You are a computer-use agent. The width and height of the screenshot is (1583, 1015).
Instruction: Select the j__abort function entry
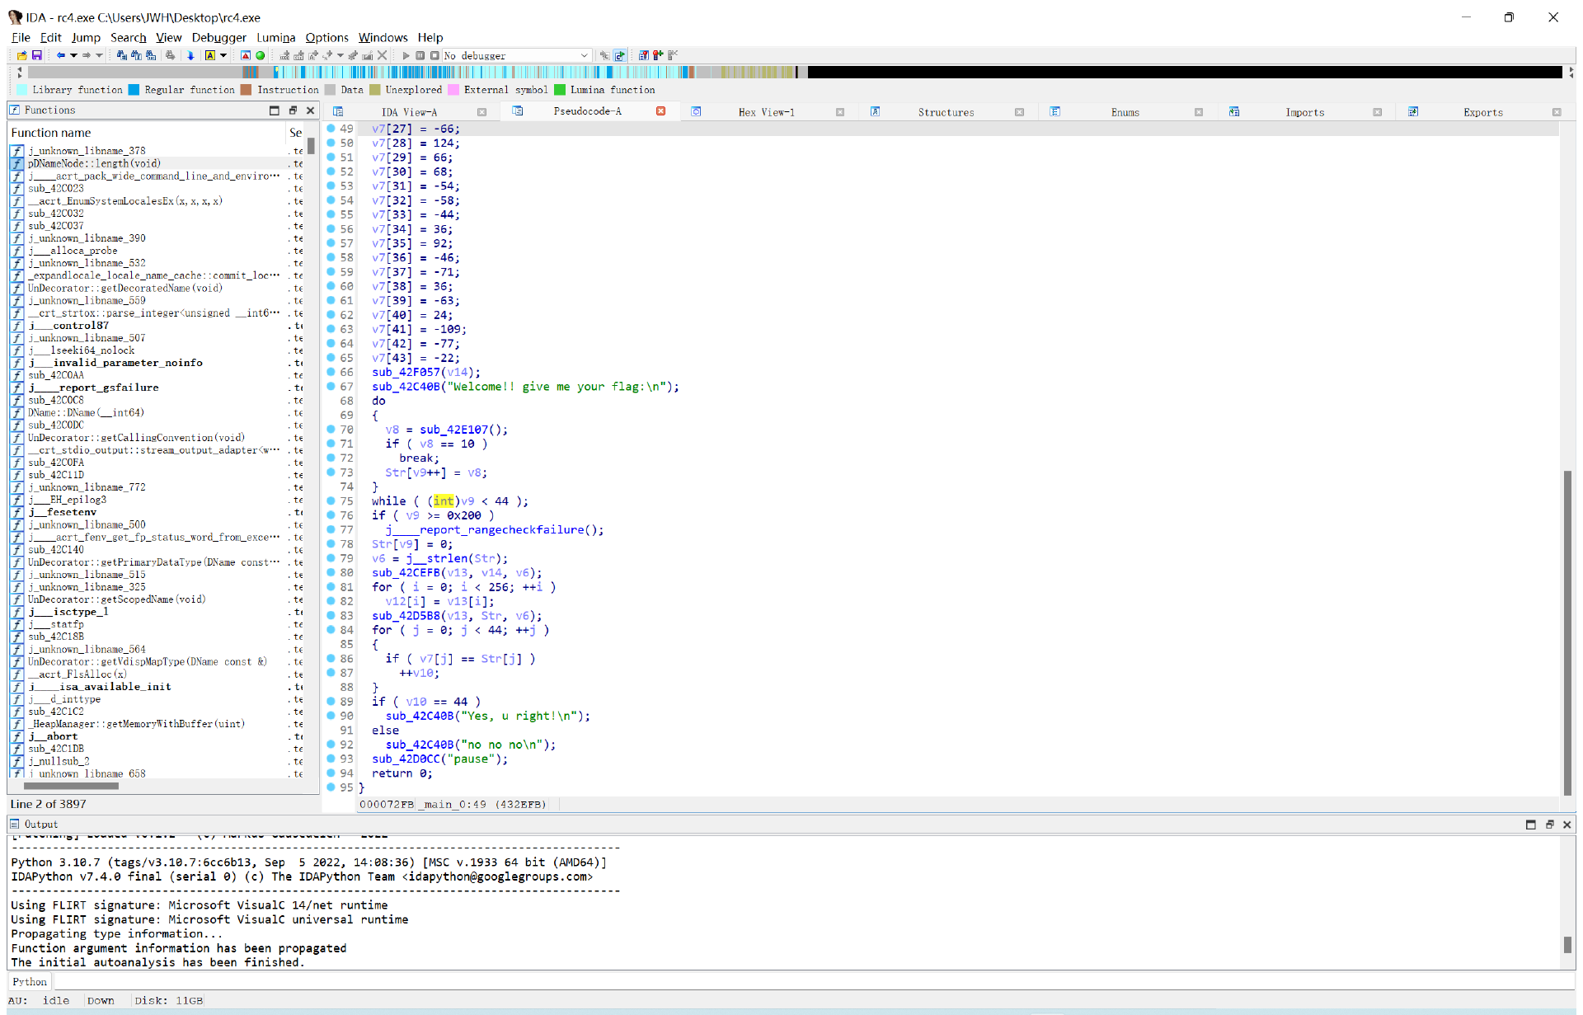tap(54, 736)
